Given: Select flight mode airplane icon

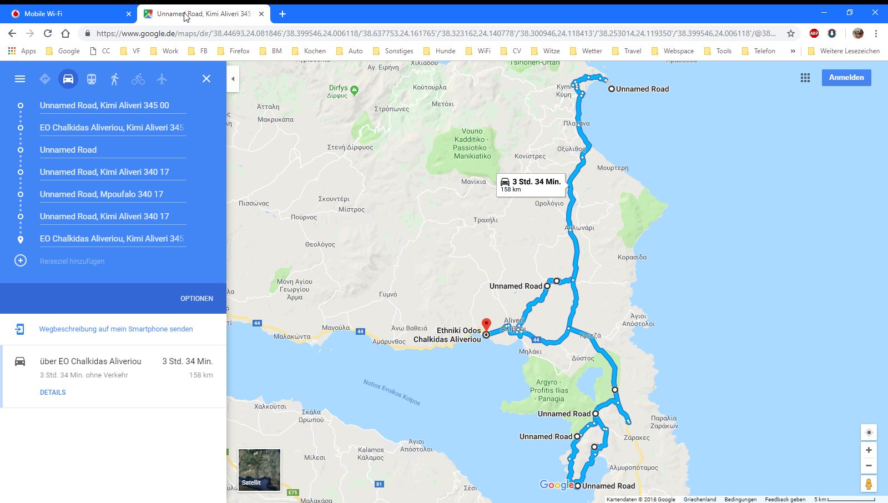Looking at the screenshot, I should point(162,79).
